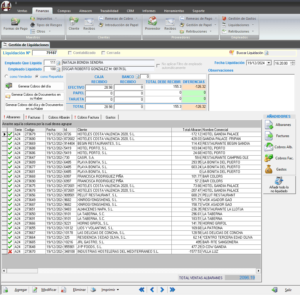Look up Empleado Liquidado 108
The width and height of the screenshot is (300, 295).
[58, 69]
